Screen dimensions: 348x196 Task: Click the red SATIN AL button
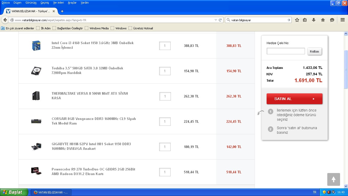[x=295, y=99]
